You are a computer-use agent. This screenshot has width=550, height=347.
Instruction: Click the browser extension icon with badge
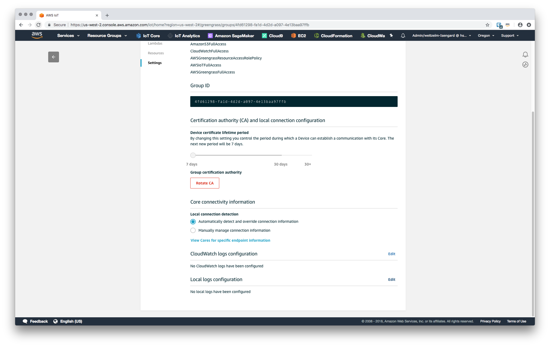tap(499, 25)
